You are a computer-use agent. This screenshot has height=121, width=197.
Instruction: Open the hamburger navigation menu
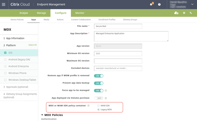tap(4, 5)
